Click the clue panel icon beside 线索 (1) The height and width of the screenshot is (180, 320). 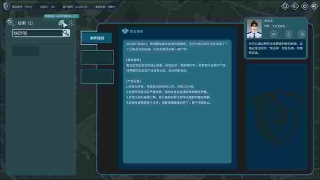pos(10,22)
